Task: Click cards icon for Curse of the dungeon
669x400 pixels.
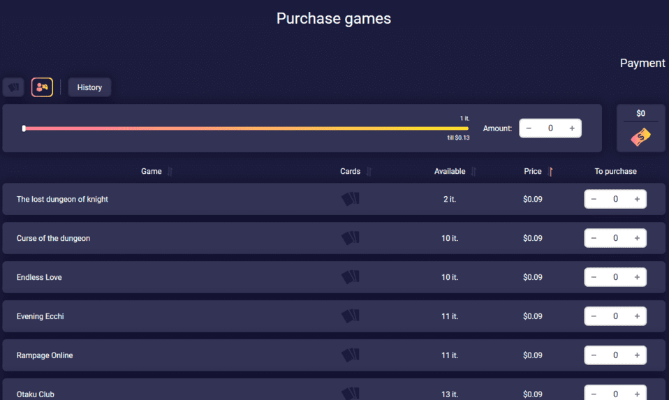Action: [x=351, y=238]
